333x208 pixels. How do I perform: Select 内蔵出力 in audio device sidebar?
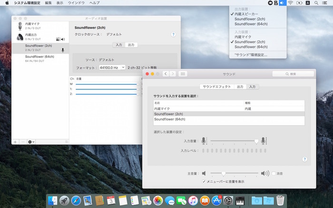pos(40,37)
